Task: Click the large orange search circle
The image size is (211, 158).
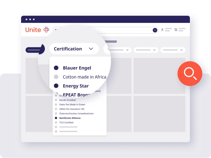Action: pos(190,73)
